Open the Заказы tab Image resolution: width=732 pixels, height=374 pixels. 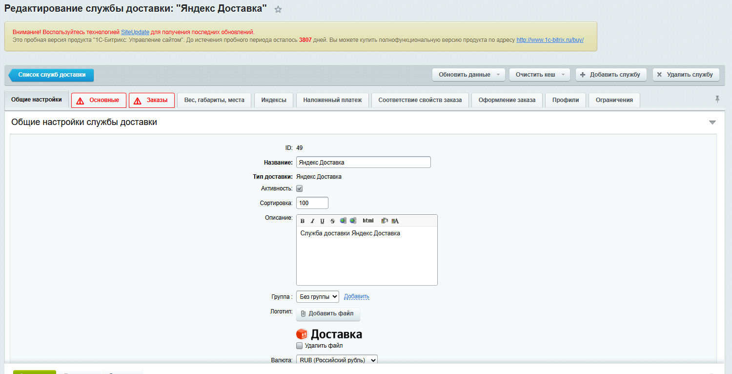point(152,100)
